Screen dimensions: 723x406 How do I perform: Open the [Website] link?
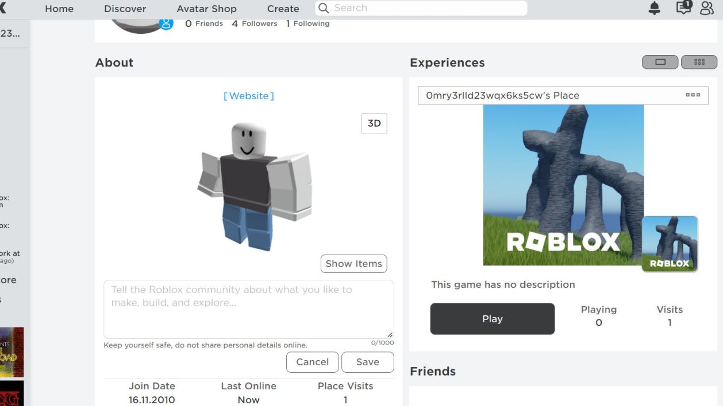[x=249, y=96]
